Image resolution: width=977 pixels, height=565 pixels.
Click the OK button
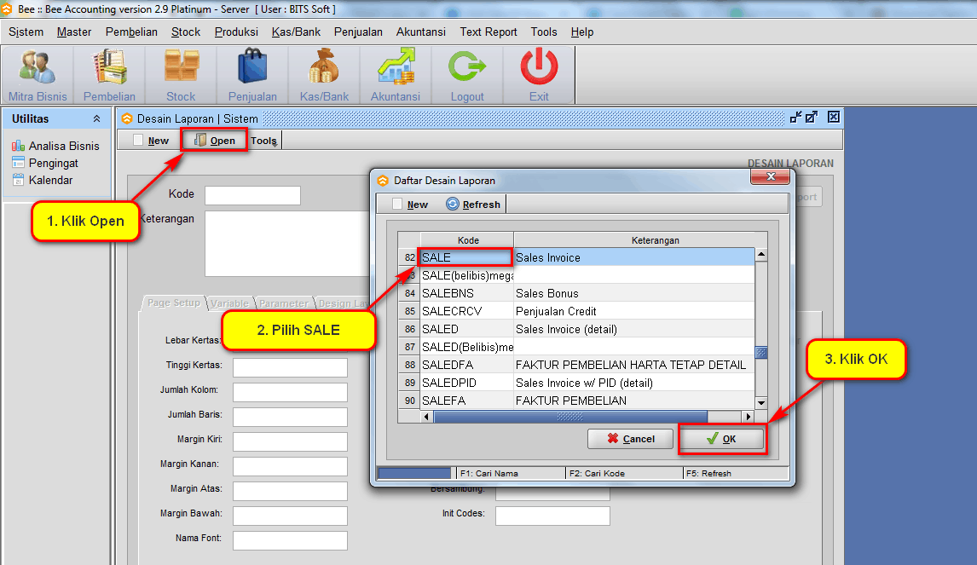(721, 439)
